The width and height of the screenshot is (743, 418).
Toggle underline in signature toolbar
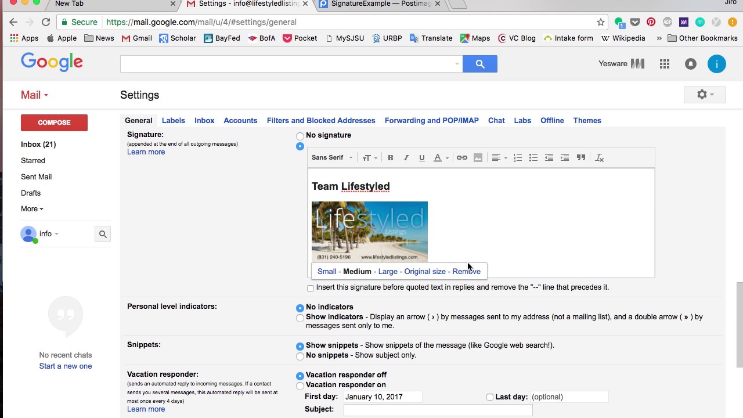tap(422, 158)
